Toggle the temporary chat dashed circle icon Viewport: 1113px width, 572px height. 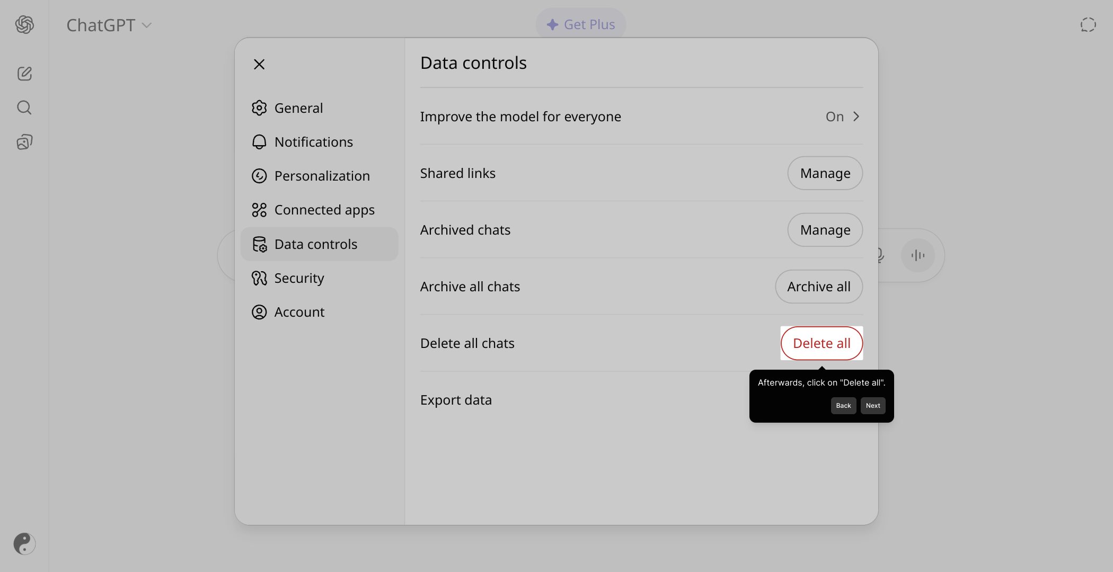pos(1088,25)
